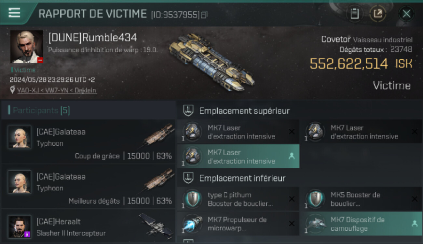423x244 pixels.
Task: Click type C pithum Booster de bouclier icon
Action: 192,199
